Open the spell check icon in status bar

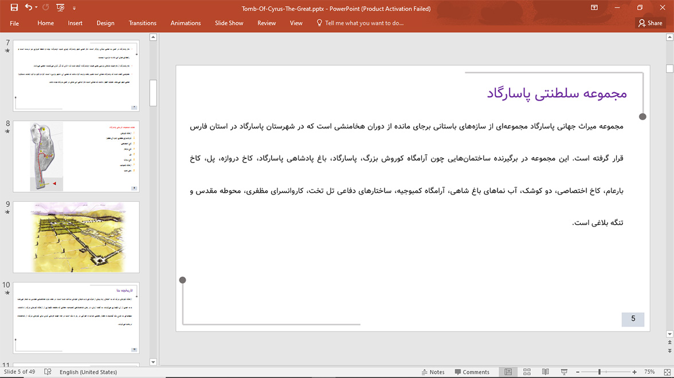48,372
